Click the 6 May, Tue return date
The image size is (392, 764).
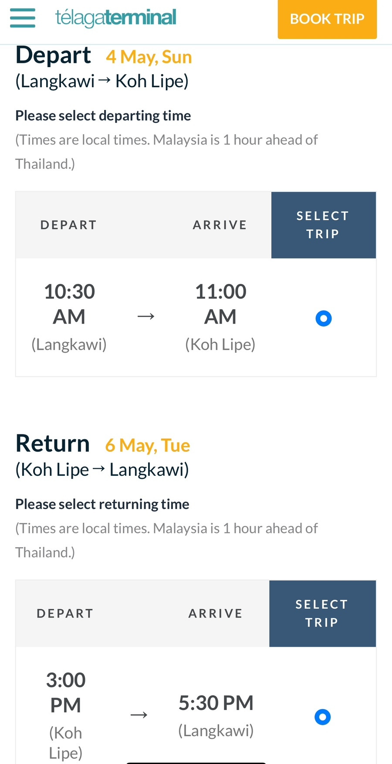coord(148,445)
